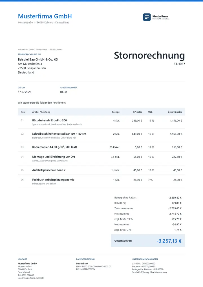
Task: Click the zzgl. MwSt 7 % label
Action: (x=123, y=230)
